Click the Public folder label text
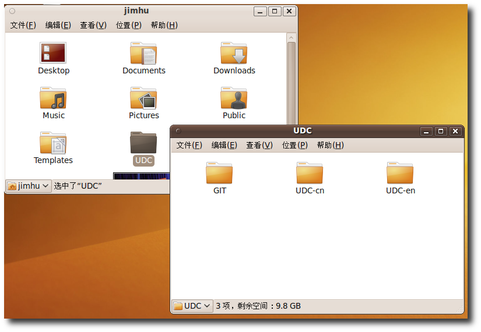 coord(234,115)
